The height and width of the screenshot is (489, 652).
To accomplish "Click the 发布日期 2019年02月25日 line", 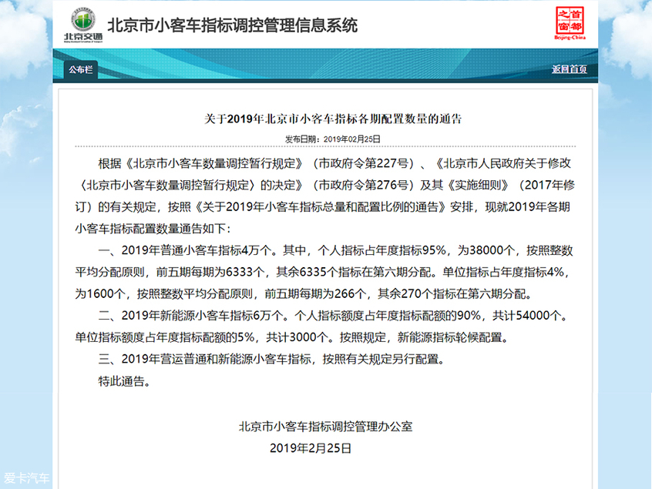I will (x=333, y=139).
